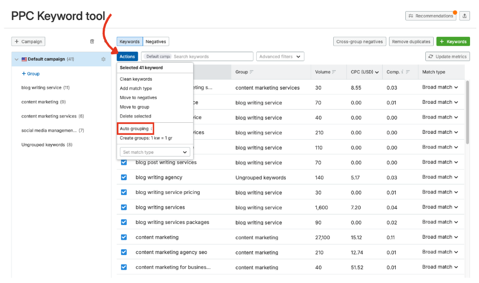Deselect the content marketing agency seo row
The height and width of the screenshot is (283, 479).
(x=124, y=252)
